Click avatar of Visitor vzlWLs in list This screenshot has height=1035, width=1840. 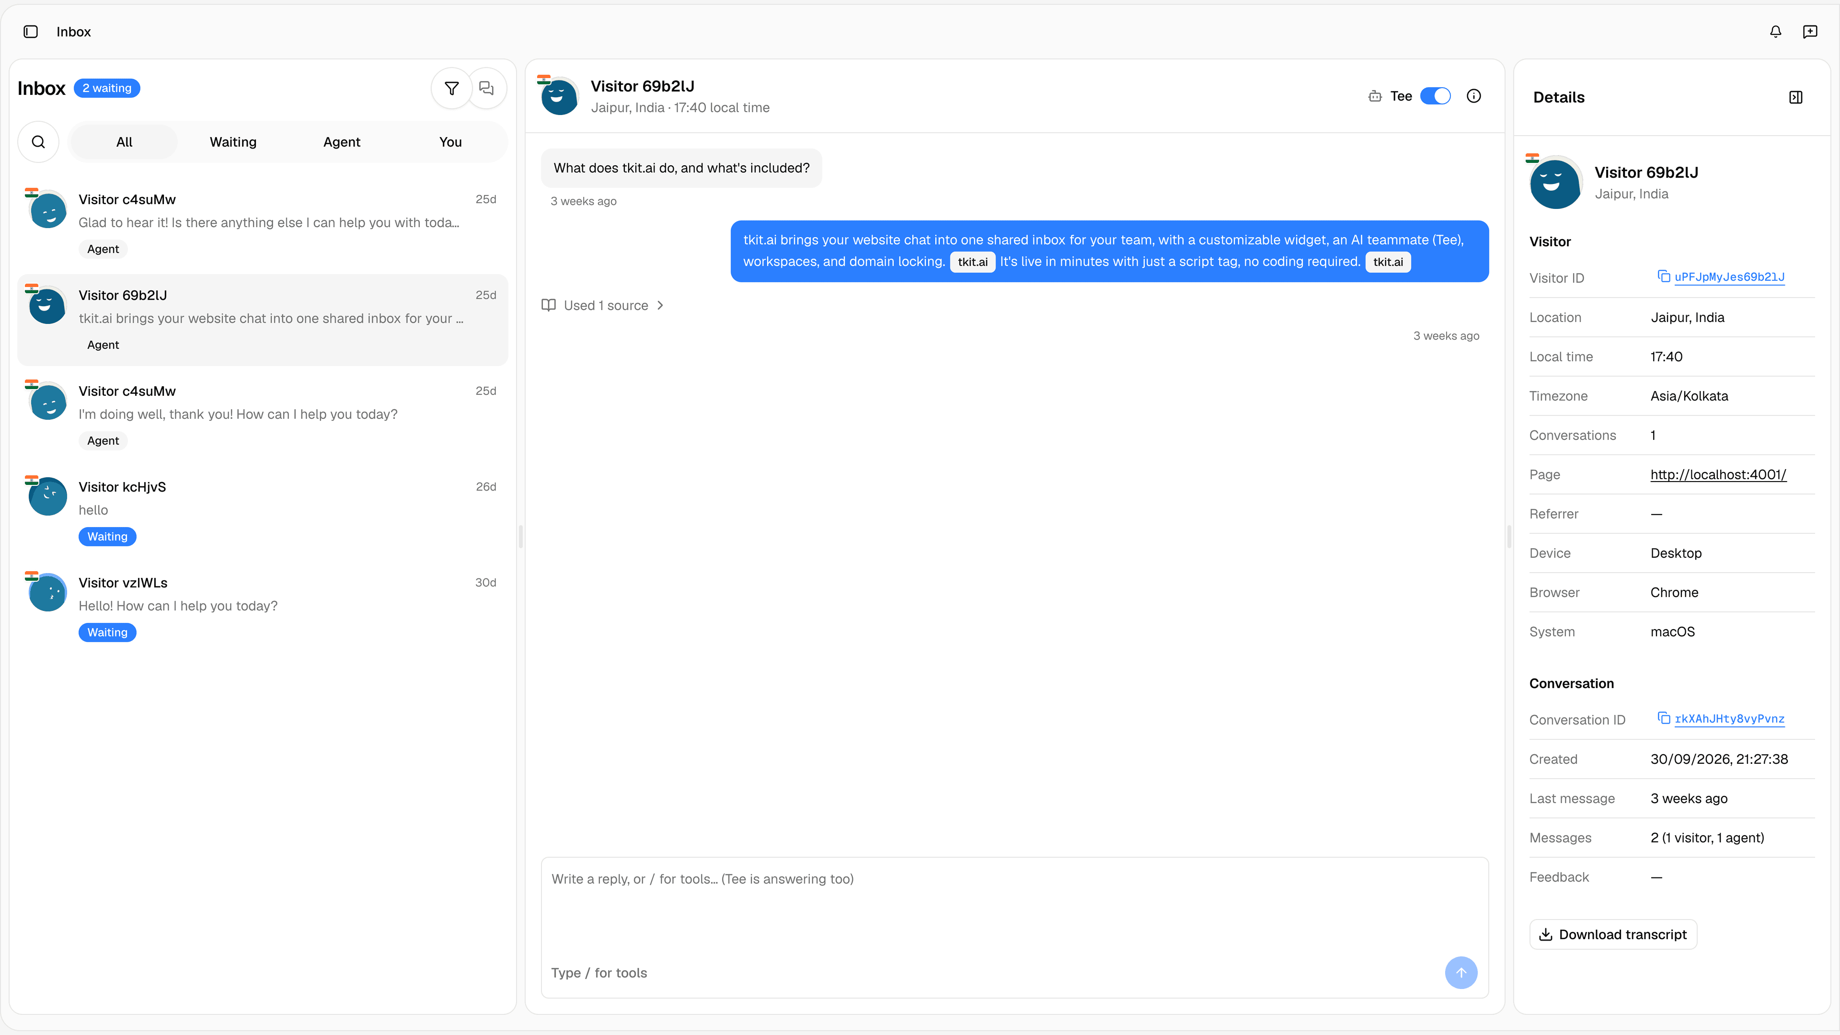48,592
